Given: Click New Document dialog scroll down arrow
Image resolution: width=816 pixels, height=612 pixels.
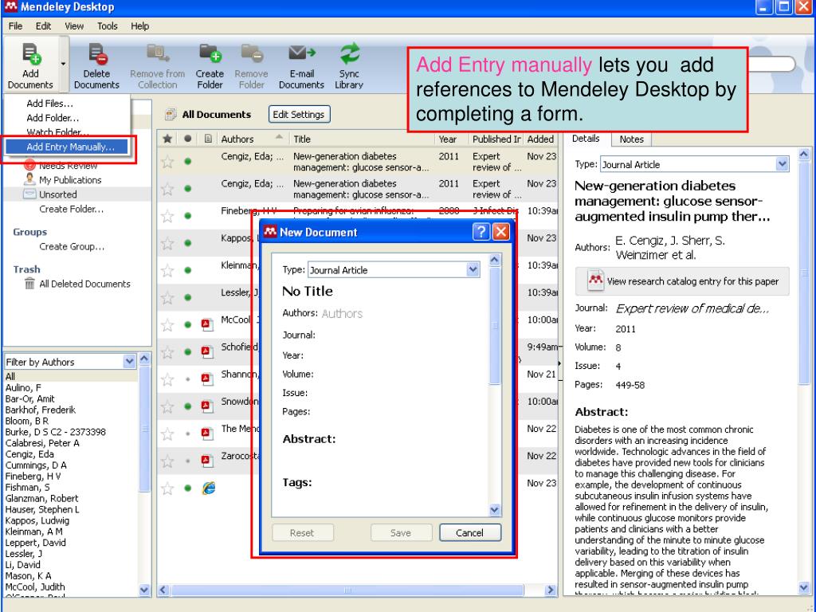Looking at the screenshot, I should pos(495,510).
